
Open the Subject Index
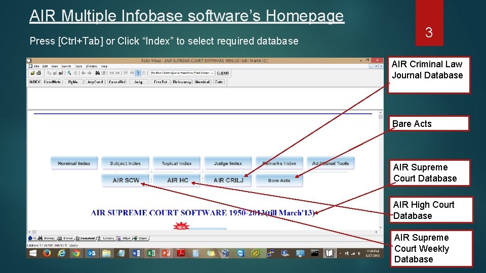click(125, 163)
